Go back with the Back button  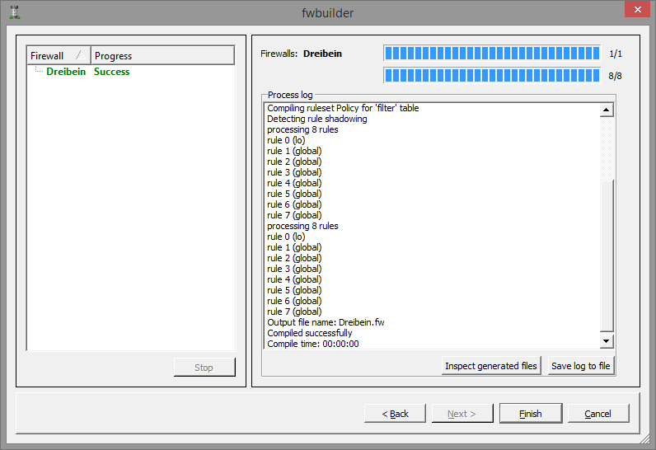coord(396,414)
